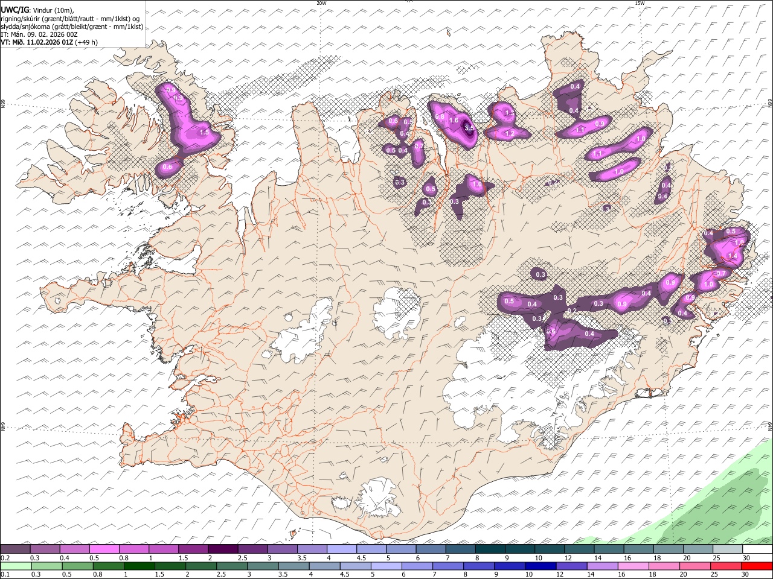Select the 1.2 snowfall value on the map

509,133
